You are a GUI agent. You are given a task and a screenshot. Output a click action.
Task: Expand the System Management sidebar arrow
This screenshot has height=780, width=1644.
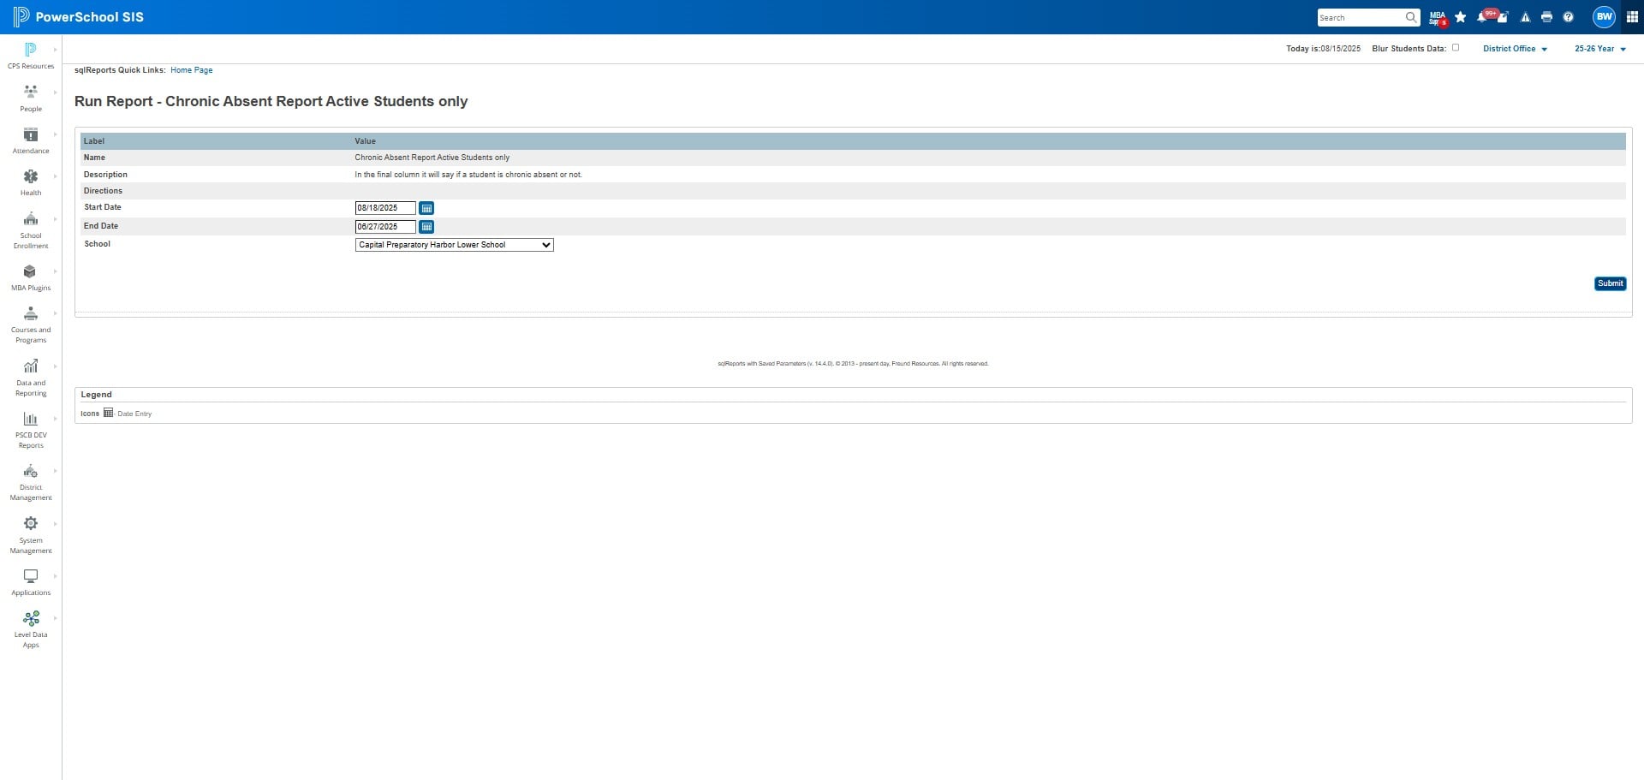(56, 524)
